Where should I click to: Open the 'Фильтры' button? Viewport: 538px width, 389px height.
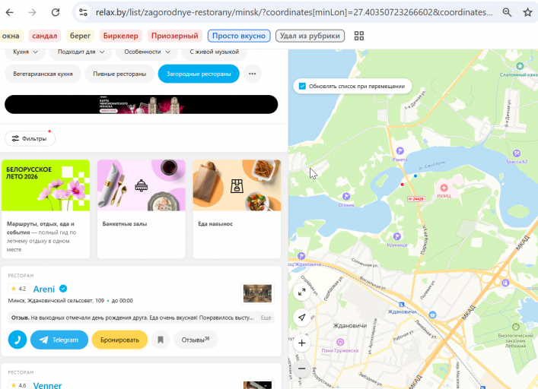click(x=30, y=139)
